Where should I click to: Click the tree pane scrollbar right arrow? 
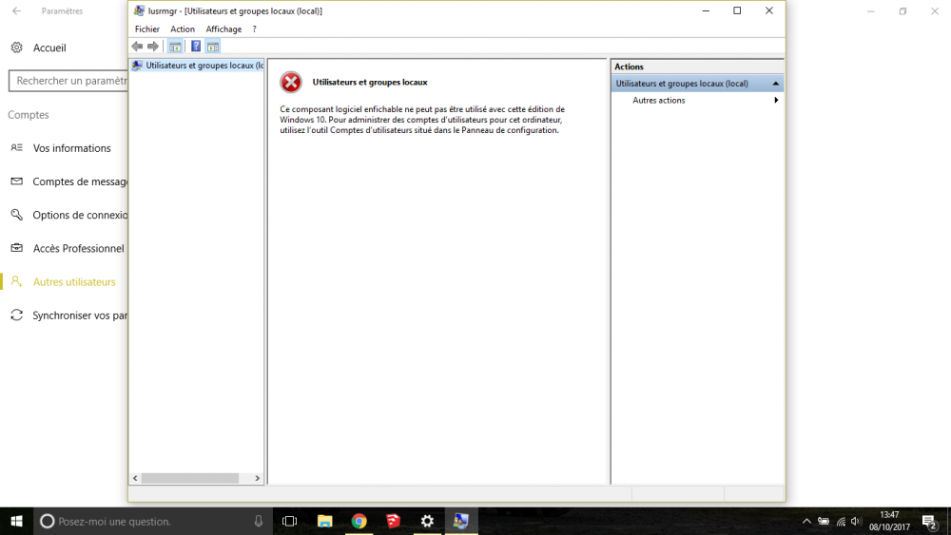tap(257, 478)
